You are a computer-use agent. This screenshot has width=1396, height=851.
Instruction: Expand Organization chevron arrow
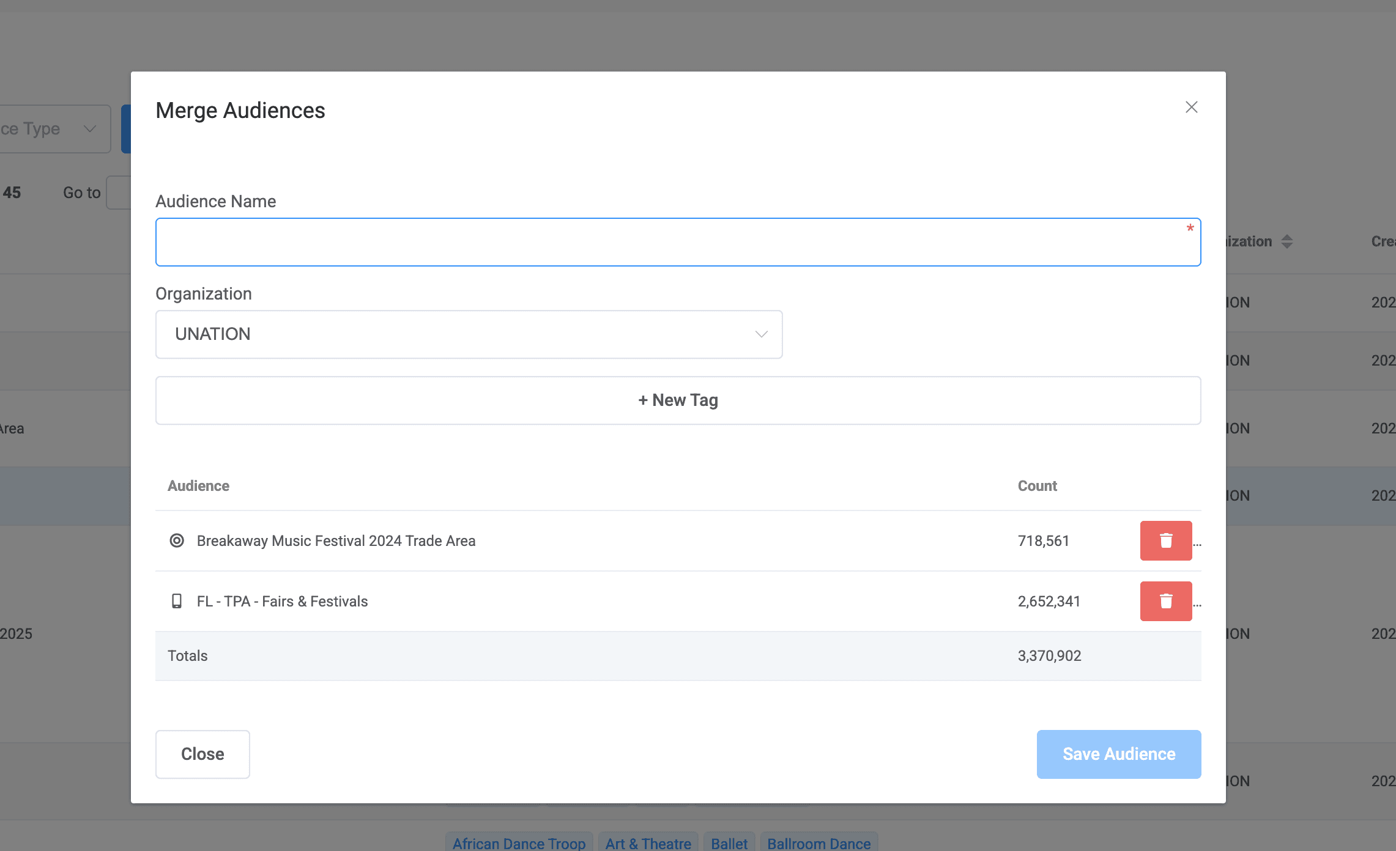coord(761,334)
